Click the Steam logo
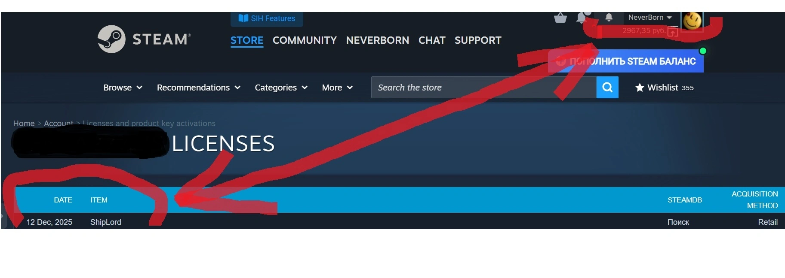785x278 pixels. click(144, 39)
